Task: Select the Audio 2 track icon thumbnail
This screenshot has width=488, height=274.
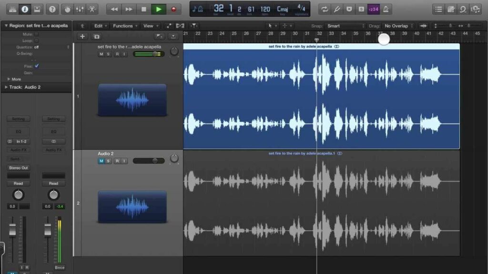Action: click(132, 206)
